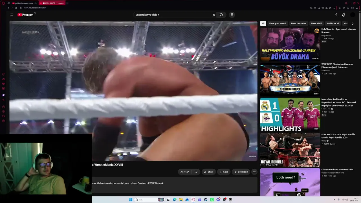Open "Mourinho's Real Madrid vs Deportivo" title

coord(338,102)
